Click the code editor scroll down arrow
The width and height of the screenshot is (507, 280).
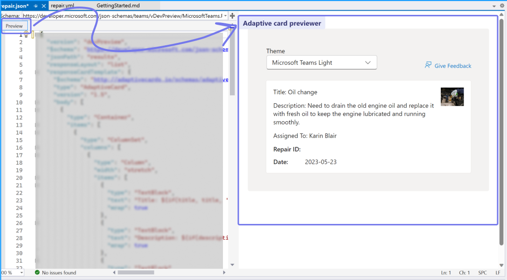(232, 265)
